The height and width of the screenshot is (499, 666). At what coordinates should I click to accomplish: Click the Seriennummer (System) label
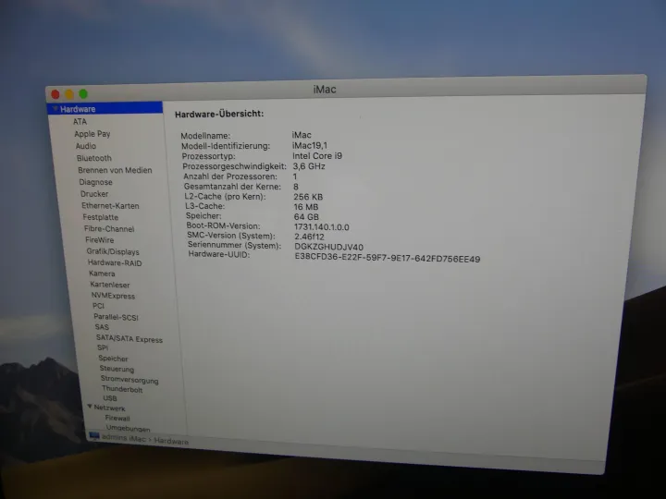(234, 245)
